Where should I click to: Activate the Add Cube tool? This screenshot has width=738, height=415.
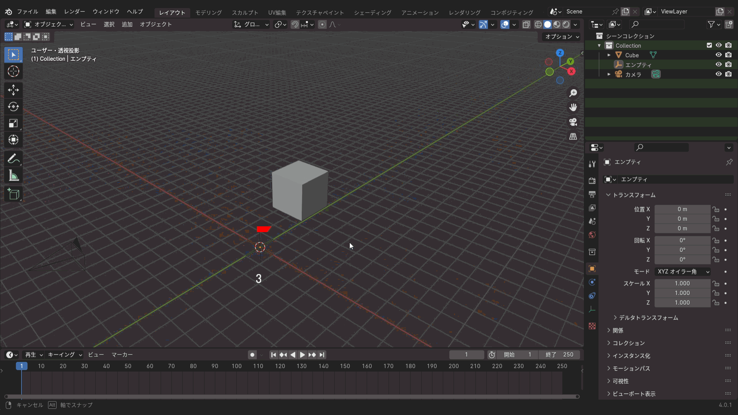click(13, 194)
